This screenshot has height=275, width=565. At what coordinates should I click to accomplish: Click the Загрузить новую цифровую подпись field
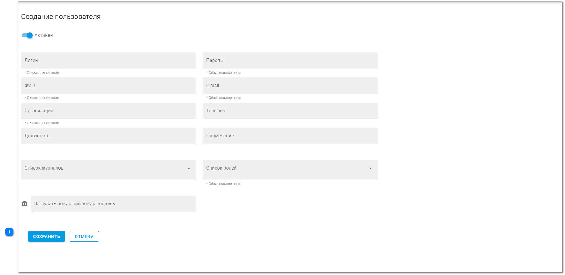pyautogui.click(x=113, y=204)
